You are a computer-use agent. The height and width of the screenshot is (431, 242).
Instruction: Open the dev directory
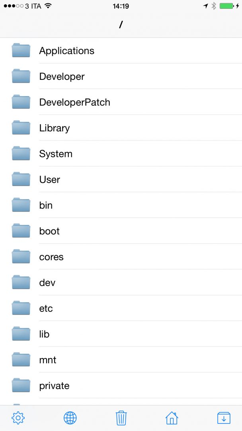(x=47, y=283)
